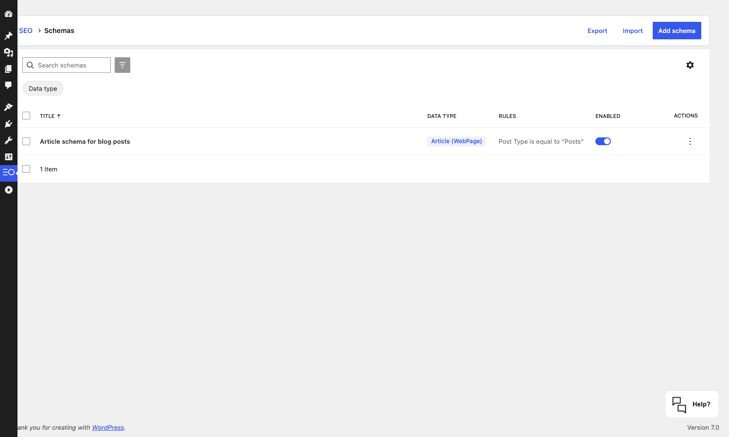Open the Posts pushpin sidebar icon

coord(8,36)
